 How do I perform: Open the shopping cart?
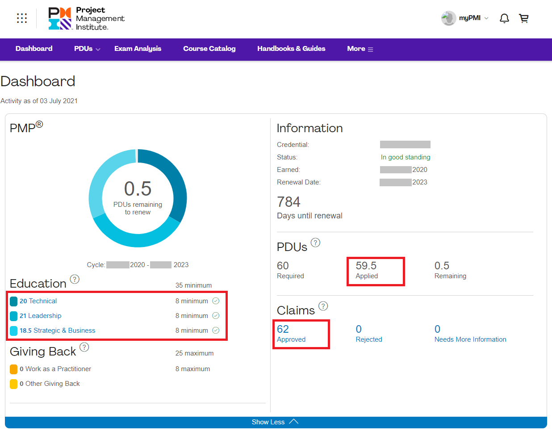pyautogui.click(x=524, y=18)
